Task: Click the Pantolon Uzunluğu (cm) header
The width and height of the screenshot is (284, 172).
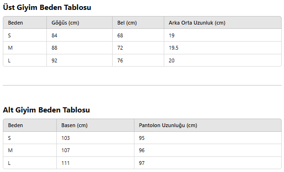Action: [x=208, y=125]
